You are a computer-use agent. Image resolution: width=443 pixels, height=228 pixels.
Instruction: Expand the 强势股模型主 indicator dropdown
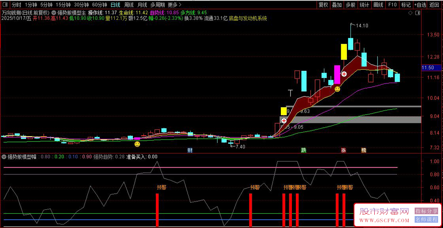click(x=54, y=12)
